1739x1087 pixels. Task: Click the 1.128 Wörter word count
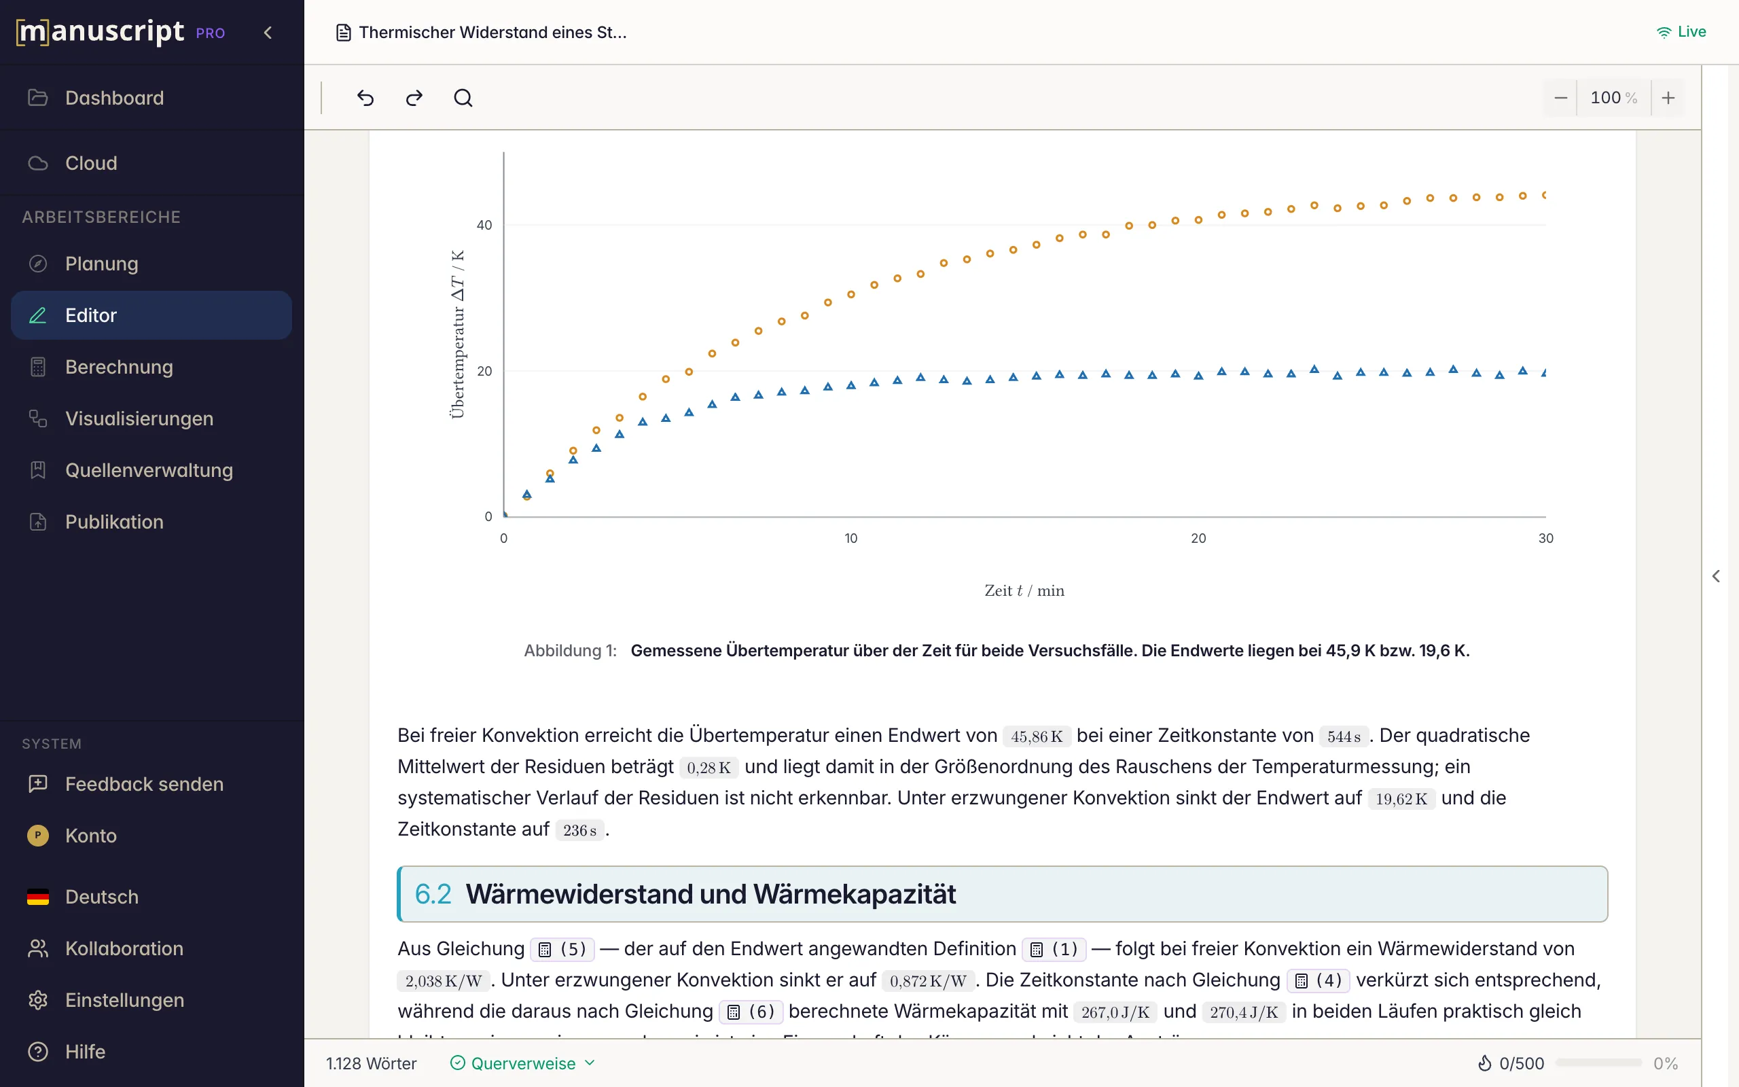[372, 1063]
